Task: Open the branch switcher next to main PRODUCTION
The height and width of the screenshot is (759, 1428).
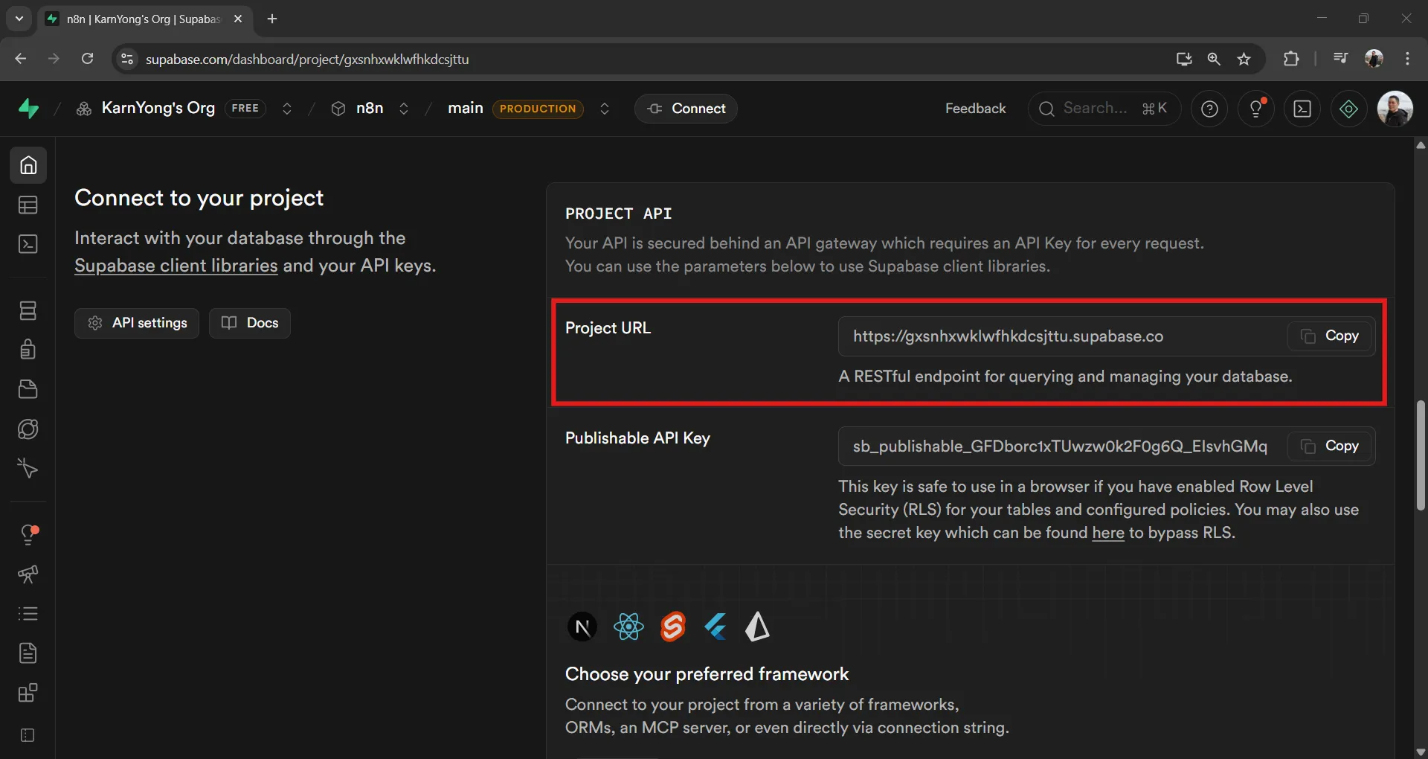Action: click(605, 109)
